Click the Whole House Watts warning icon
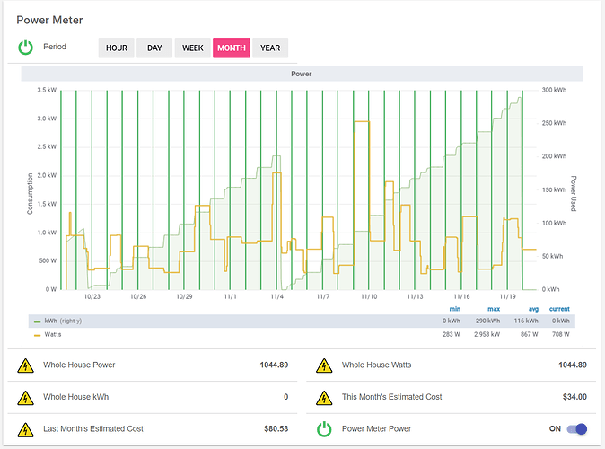The width and height of the screenshot is (605, 449). coord(325,365)
